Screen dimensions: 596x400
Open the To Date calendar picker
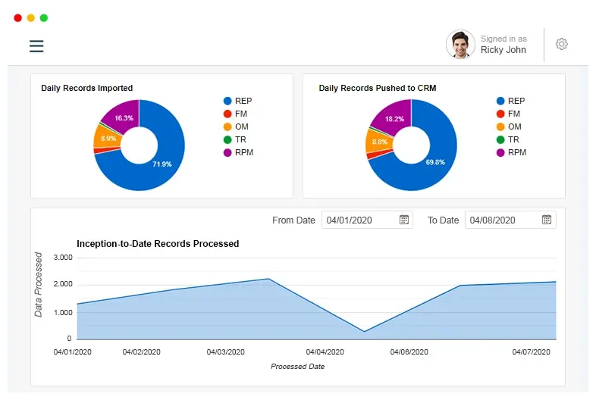click(547, 220)
